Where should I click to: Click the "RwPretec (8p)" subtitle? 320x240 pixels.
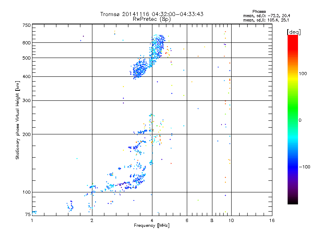tap(152, 19)
